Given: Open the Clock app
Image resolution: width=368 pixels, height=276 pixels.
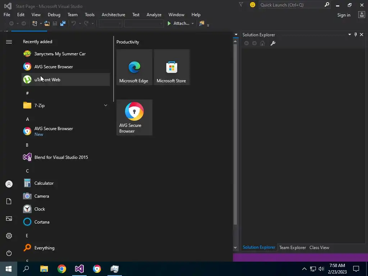Looking at the screenshot, I should 66,209.
